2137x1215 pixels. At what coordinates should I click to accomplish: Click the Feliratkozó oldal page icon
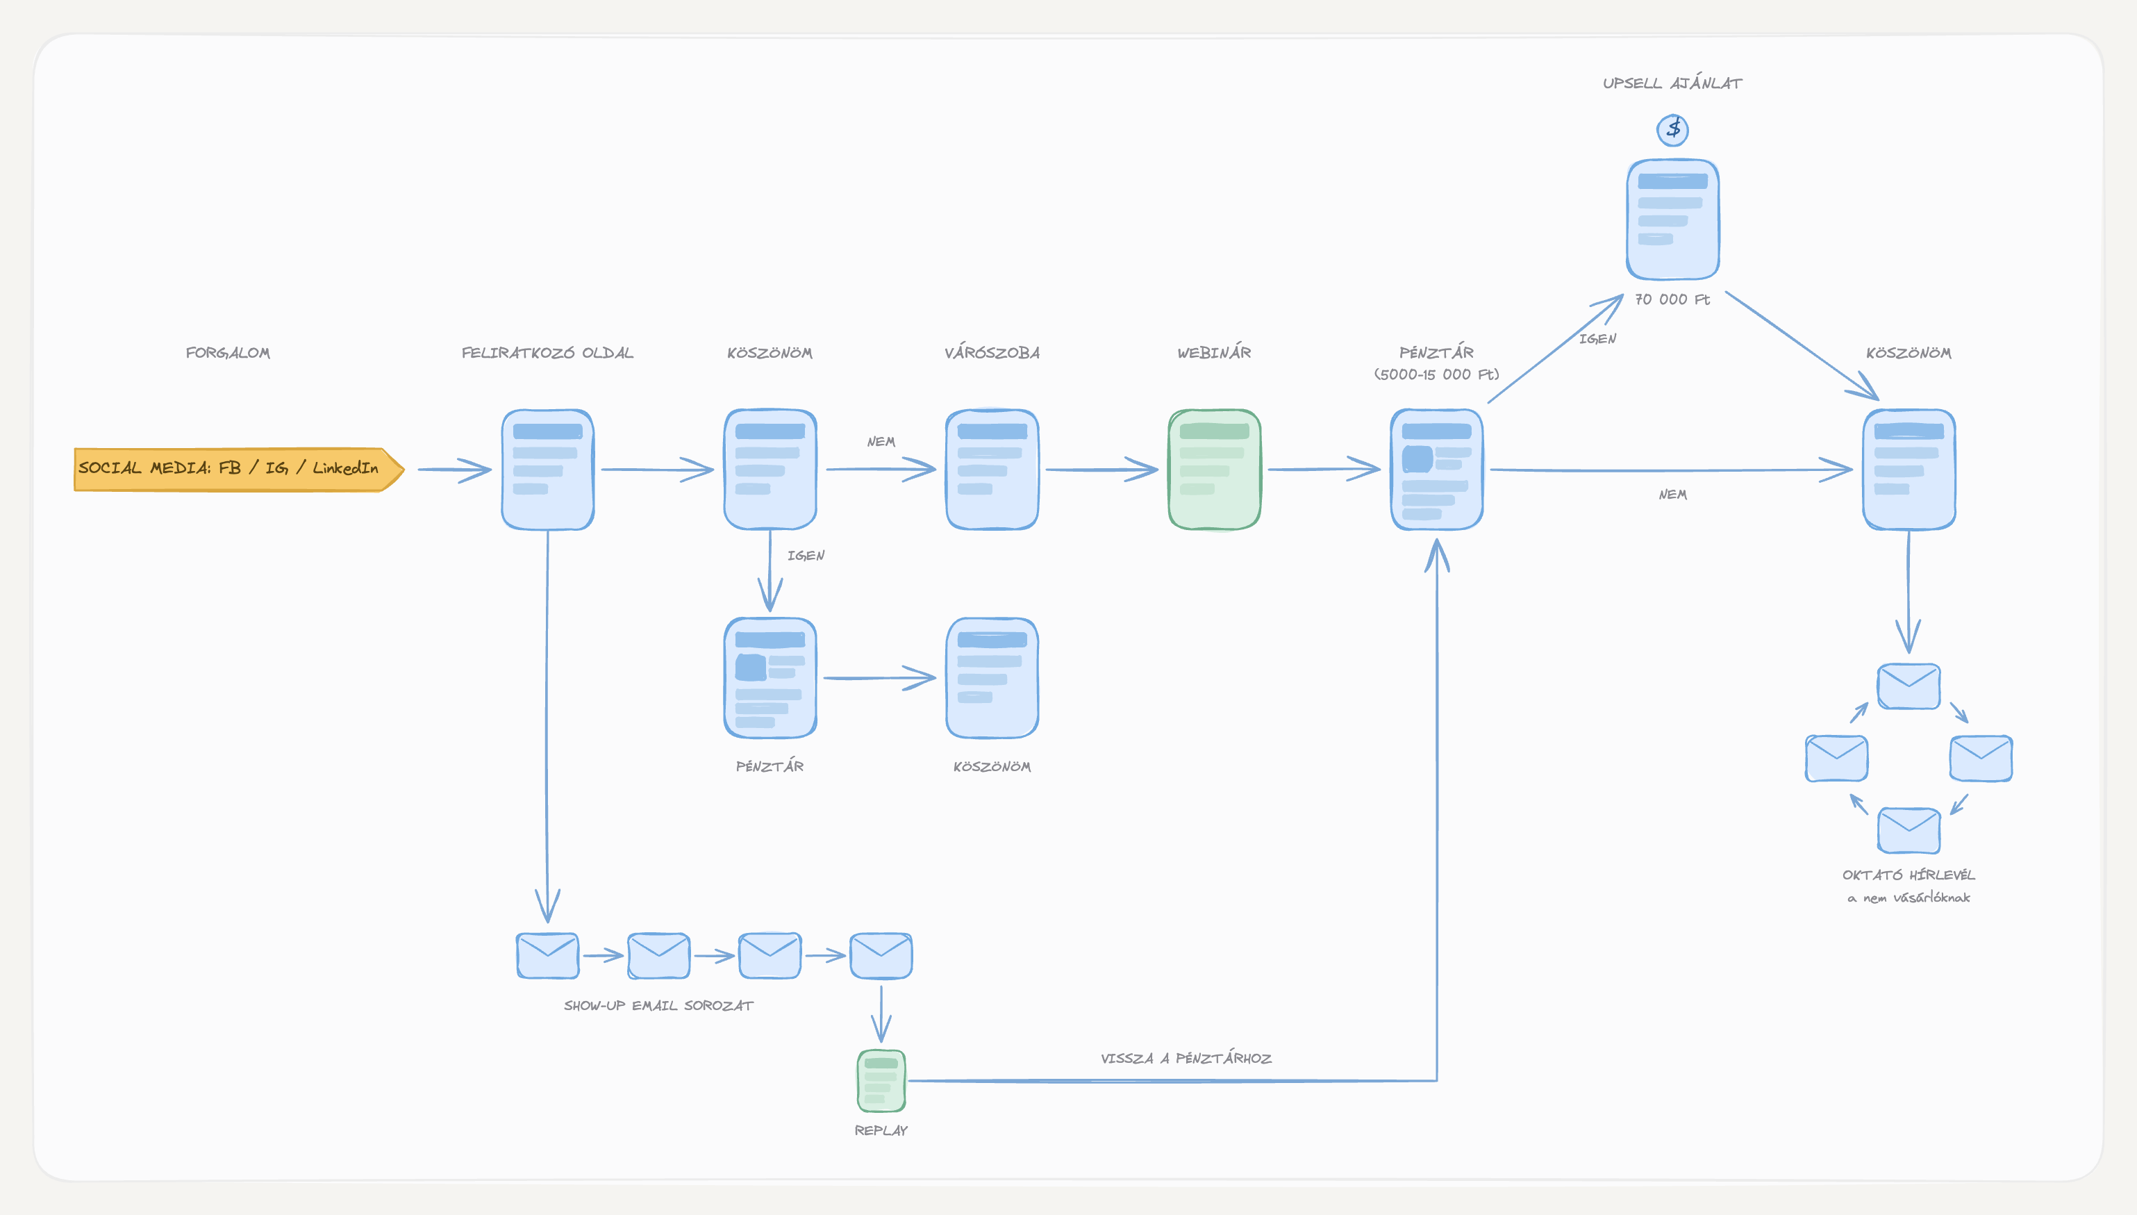[547, 469]
